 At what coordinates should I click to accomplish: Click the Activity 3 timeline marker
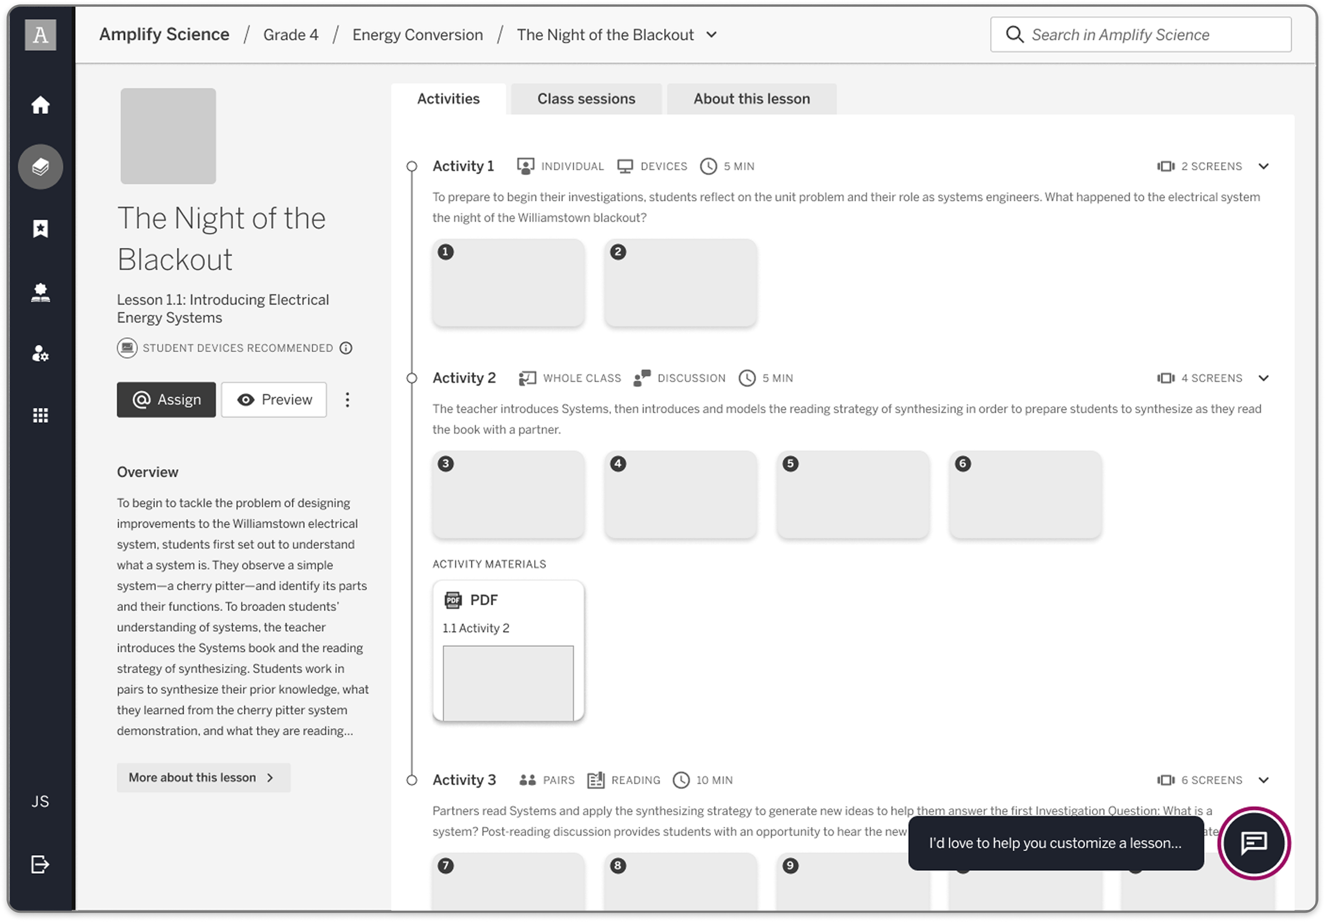411,780
